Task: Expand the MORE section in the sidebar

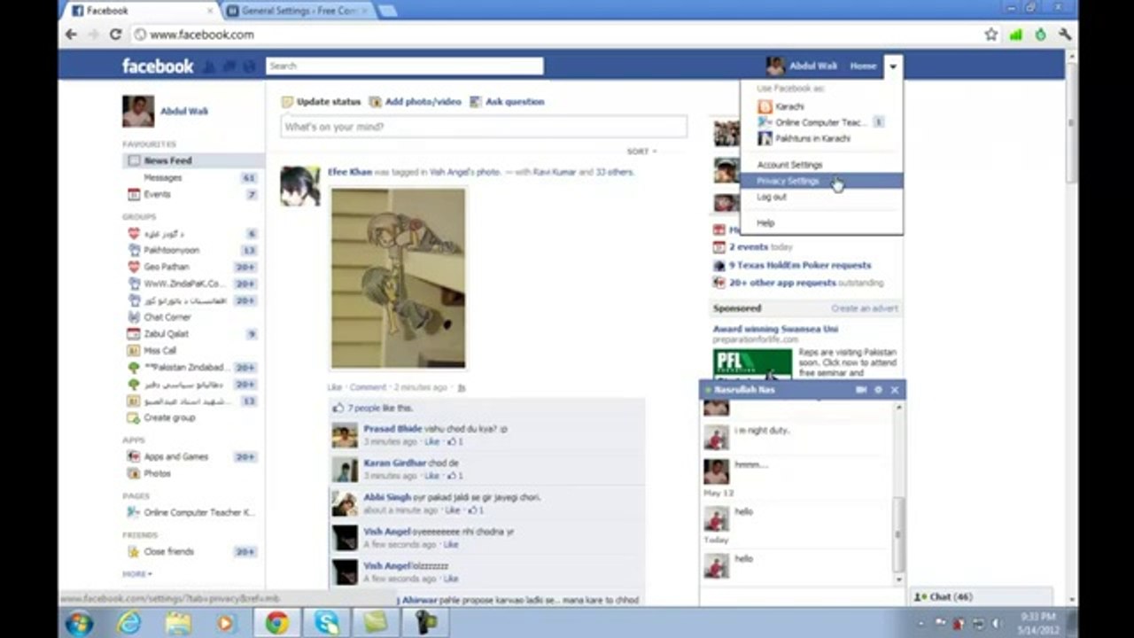Action: click(137, 574)
